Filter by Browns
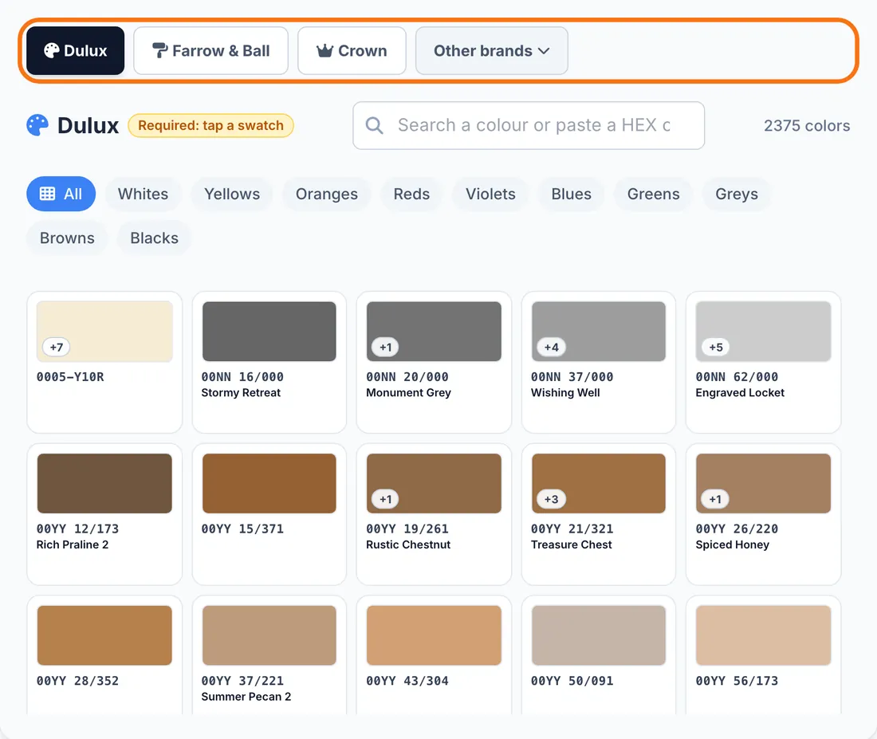 (x=67, y=238)
